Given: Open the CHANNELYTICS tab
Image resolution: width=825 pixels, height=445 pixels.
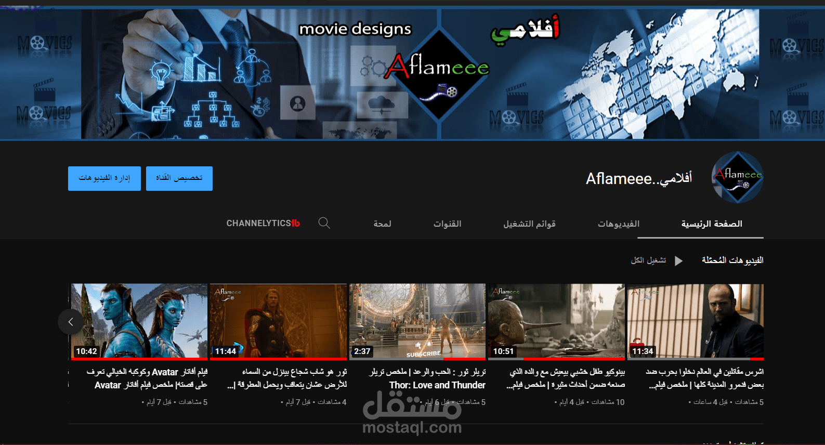Looking at the screenshot, I should [263, 223].
